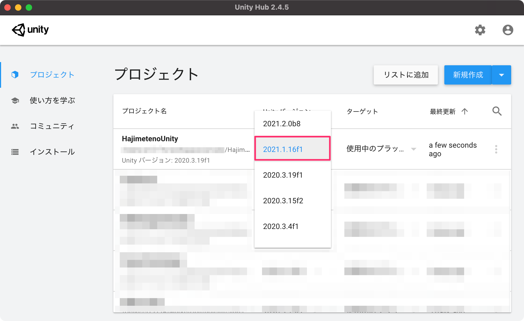Click the people icon for コミュニティ

(15, 126)
